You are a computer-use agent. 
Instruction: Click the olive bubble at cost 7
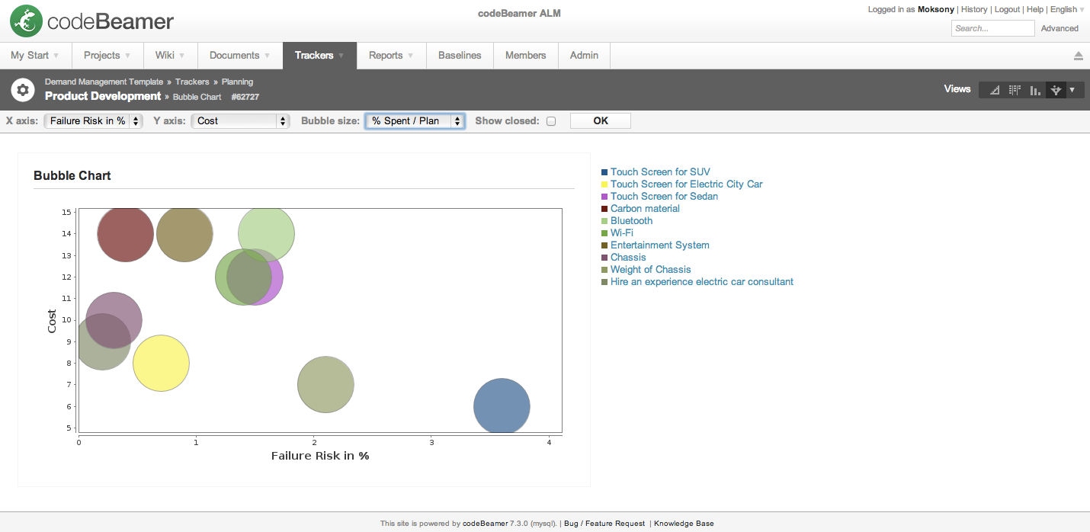click(325, 385)
